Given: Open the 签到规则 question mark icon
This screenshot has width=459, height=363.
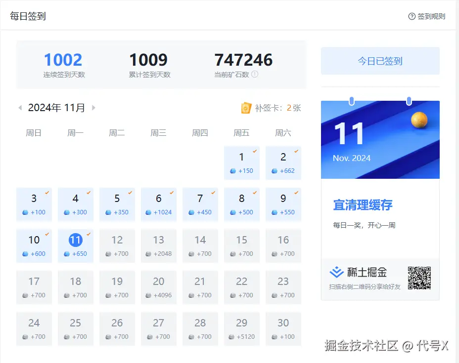Looking at the screenshot, I should tap(412, 16).
